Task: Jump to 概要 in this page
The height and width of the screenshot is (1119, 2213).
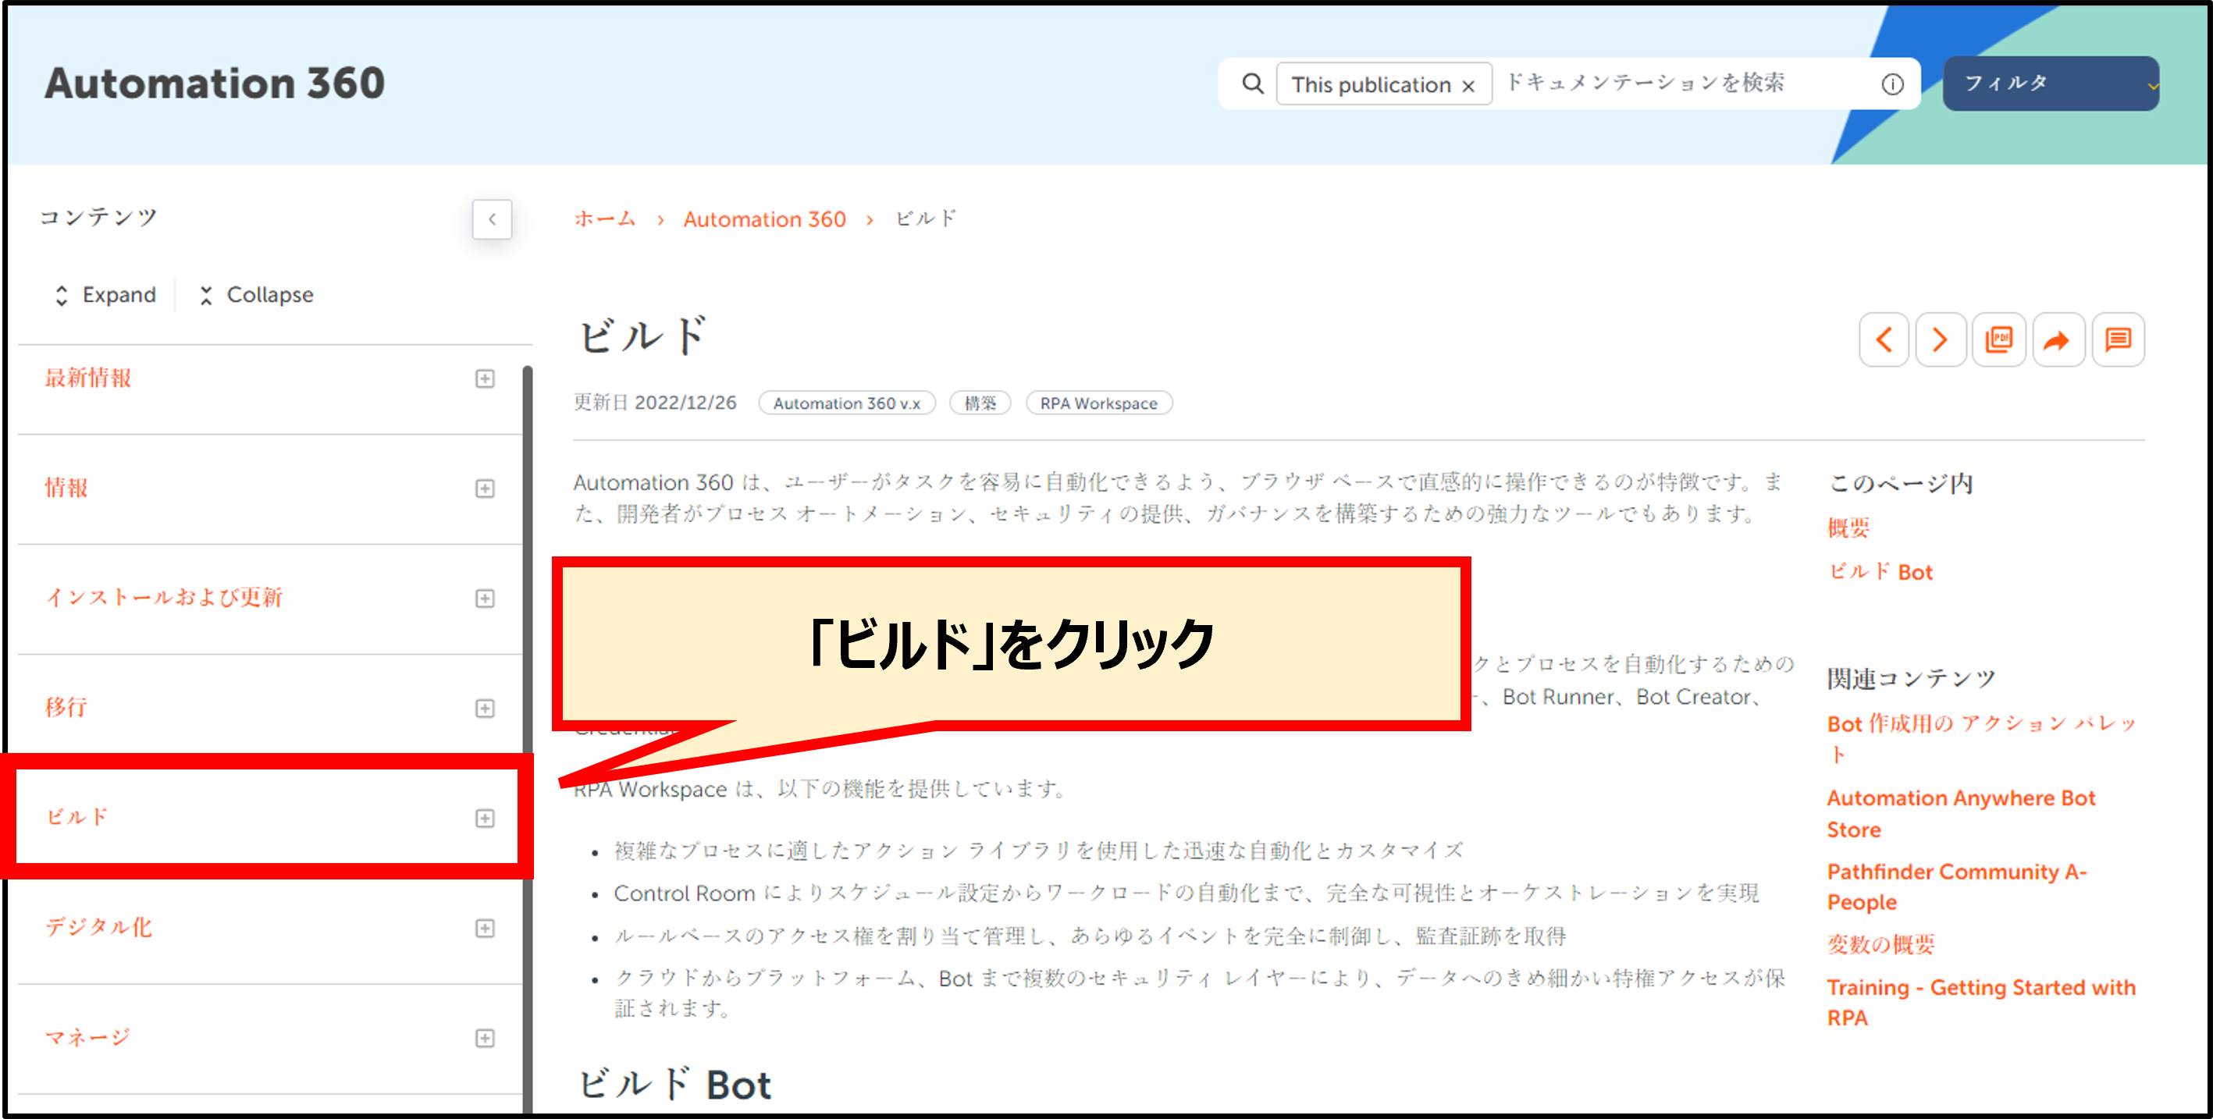Action: pos(1848,528)
